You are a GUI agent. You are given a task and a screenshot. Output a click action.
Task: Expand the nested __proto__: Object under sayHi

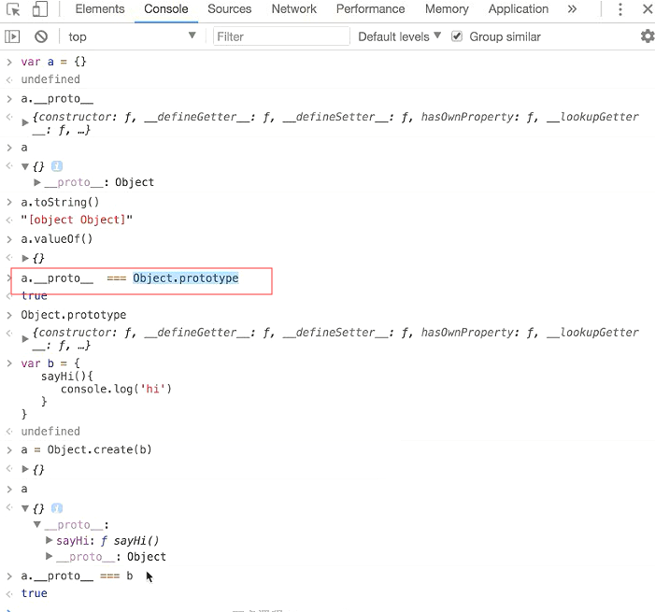49,556
